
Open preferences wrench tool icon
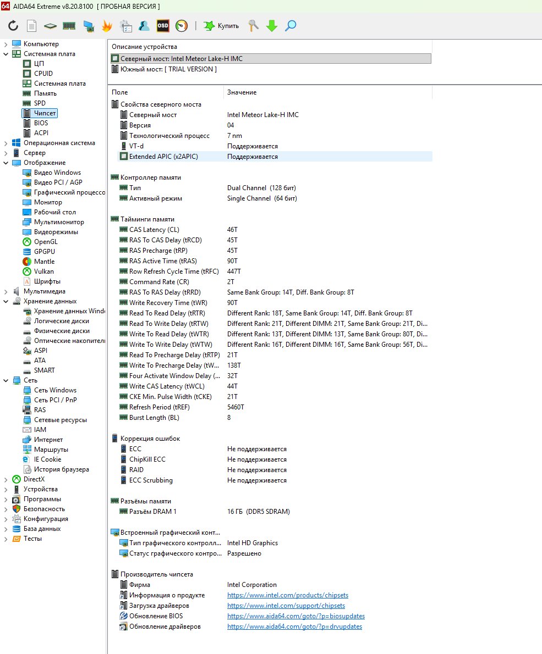pos(253,26)
